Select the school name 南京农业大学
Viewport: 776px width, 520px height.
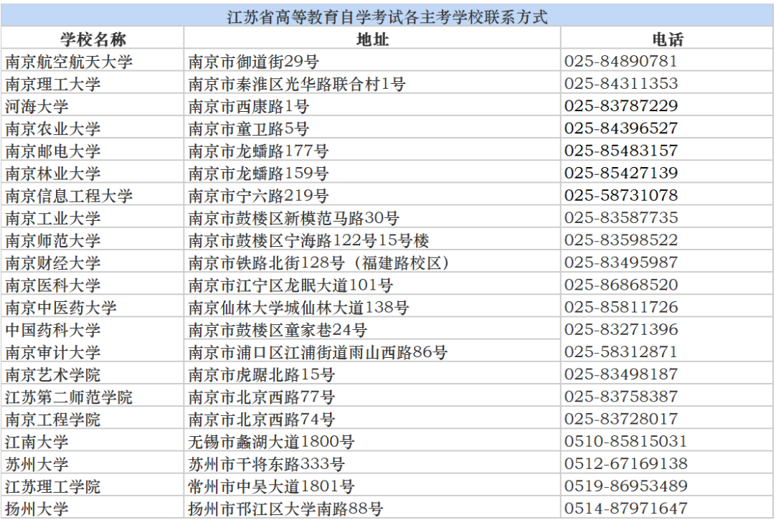point(53,128)
